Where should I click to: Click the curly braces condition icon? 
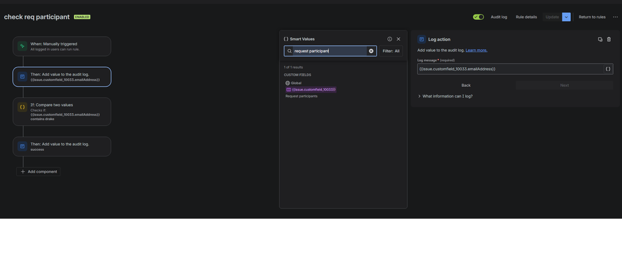[x=22, y=107]
